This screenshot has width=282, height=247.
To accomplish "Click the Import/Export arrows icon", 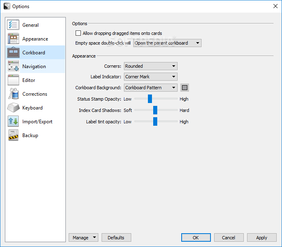I will (13, 121).
